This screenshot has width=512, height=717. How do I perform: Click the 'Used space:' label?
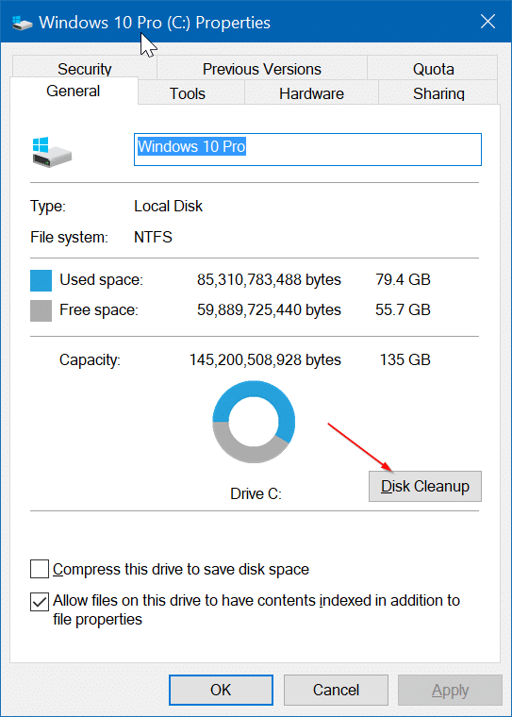click(x=101, y=279)
